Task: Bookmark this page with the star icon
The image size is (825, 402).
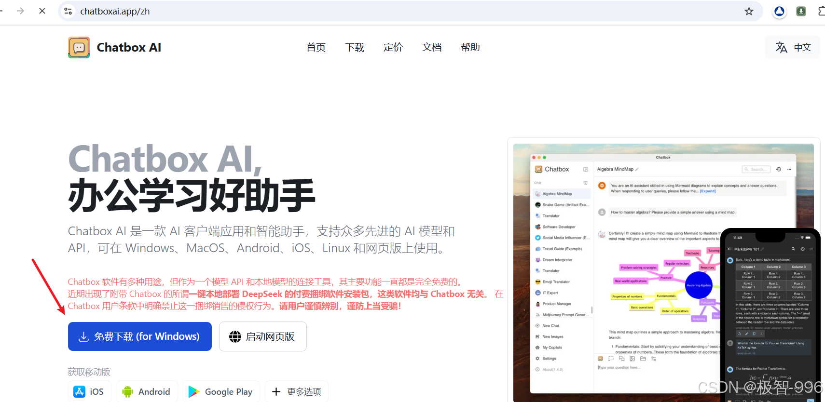Action: point(749,11)
